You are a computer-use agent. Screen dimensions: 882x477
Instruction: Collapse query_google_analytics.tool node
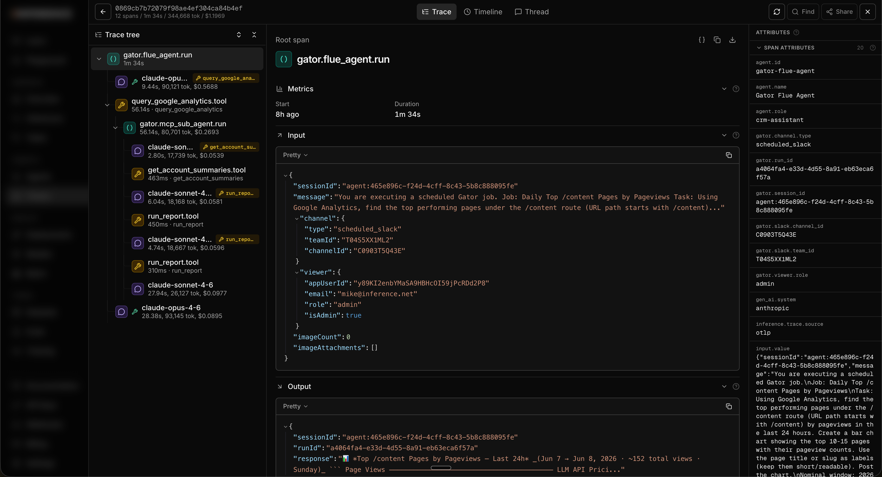107,105
